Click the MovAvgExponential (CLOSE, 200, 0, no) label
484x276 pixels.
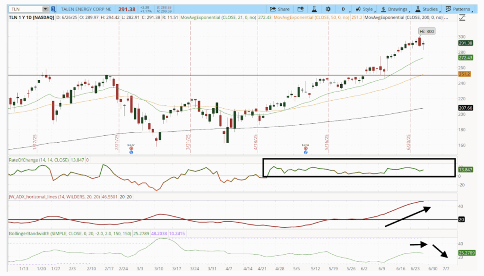click(x=404, y=17)
